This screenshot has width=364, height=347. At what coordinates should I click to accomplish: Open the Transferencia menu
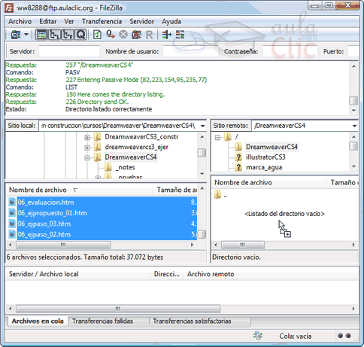(x=102, y=22)
